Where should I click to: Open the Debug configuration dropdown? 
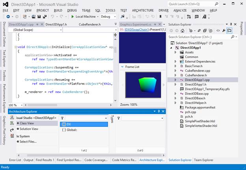click(x=115, y=17)
